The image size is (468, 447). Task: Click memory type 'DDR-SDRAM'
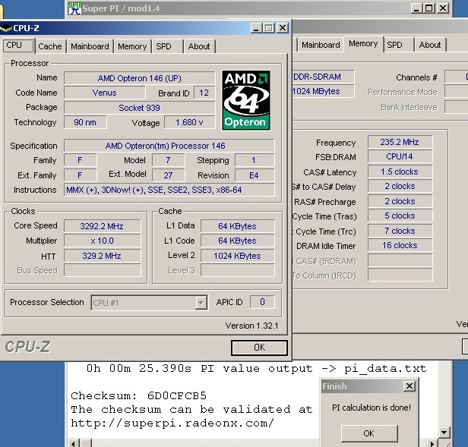tap(323, 77)
